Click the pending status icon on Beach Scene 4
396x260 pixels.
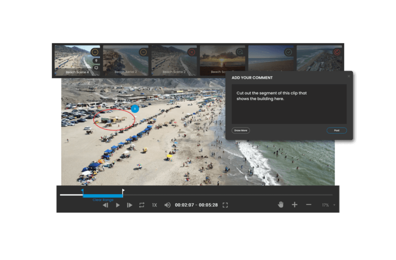95,52
